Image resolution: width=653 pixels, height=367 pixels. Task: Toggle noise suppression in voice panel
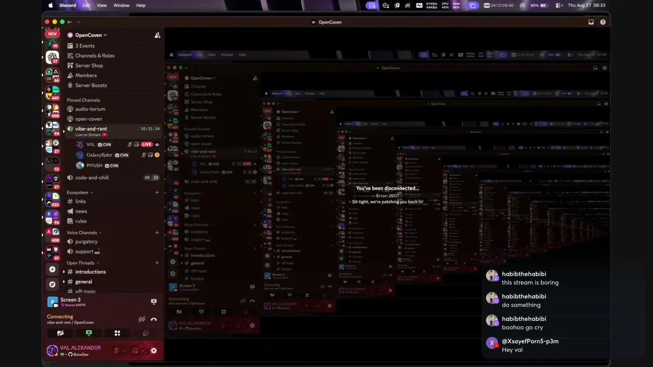[142, 320]
